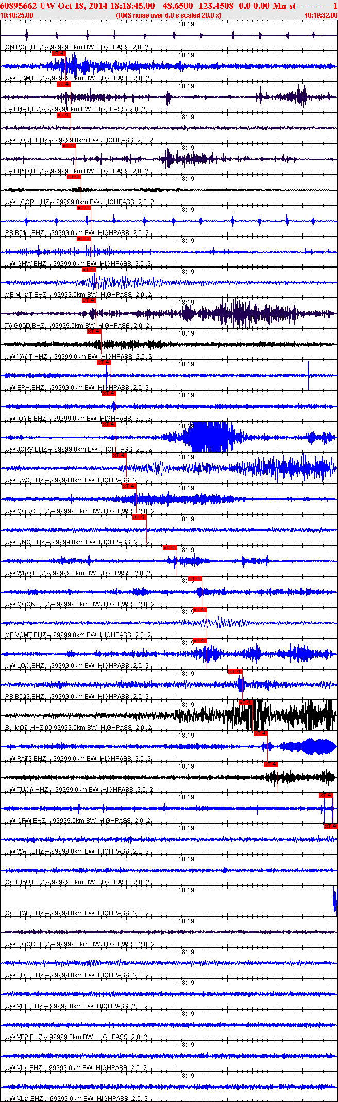Click the UW.CPW.EHZ station label
The image size is (338, 1102).
coord(25,821)
